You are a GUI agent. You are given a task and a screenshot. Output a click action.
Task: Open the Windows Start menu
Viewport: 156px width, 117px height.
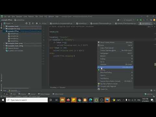[x=3, y=100]
